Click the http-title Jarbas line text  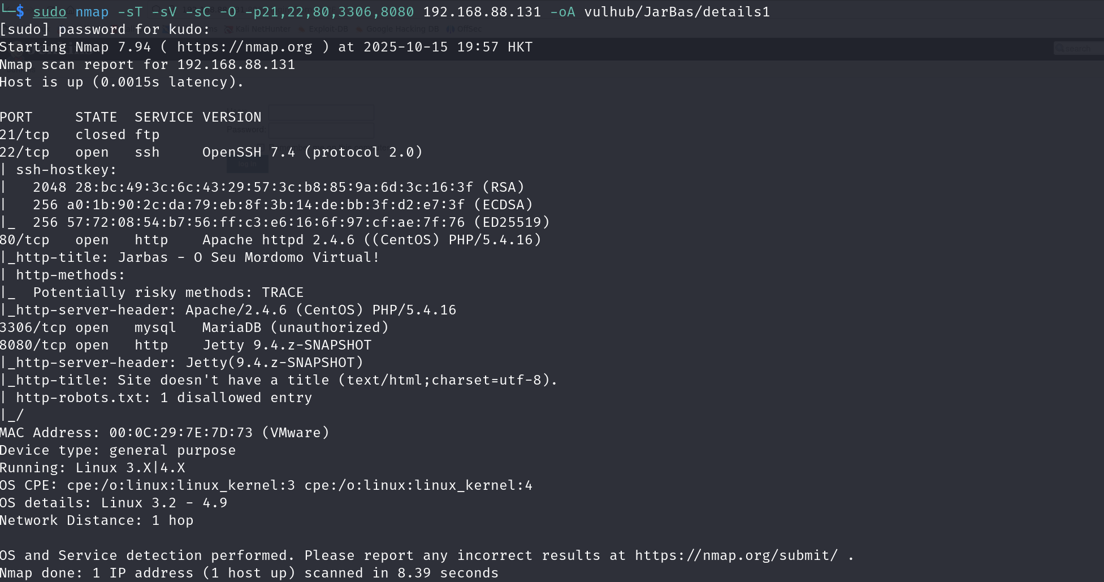(x=193, y=257)
